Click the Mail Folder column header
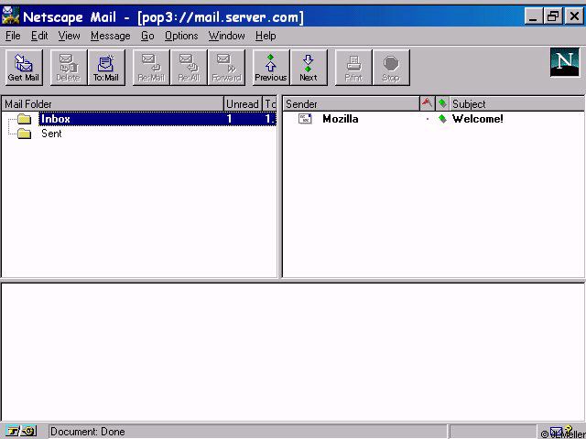 (x=113, y=103)
